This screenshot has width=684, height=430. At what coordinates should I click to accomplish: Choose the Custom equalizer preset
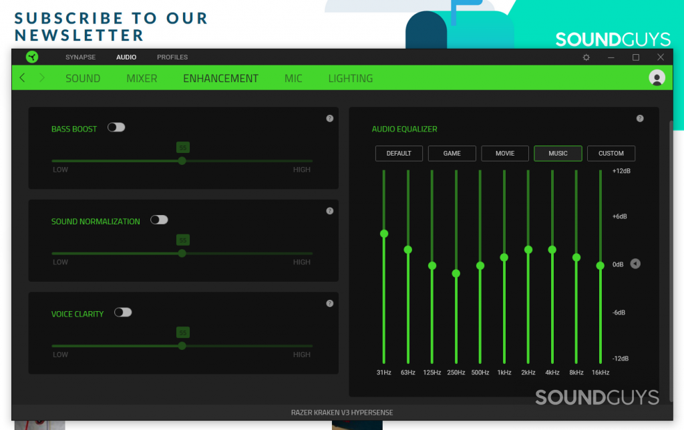tap(611, 153)
